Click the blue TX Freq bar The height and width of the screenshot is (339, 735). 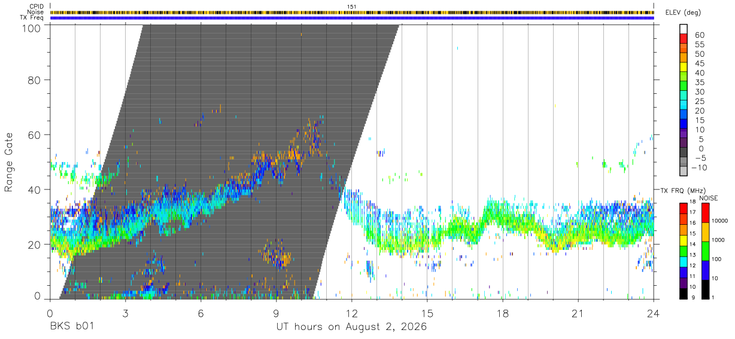(352, 18)
